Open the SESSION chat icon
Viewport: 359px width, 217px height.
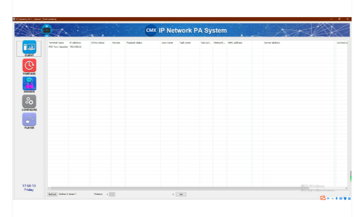click(x=29, y=84)
